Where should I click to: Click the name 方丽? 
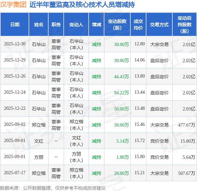coord(38,157)
